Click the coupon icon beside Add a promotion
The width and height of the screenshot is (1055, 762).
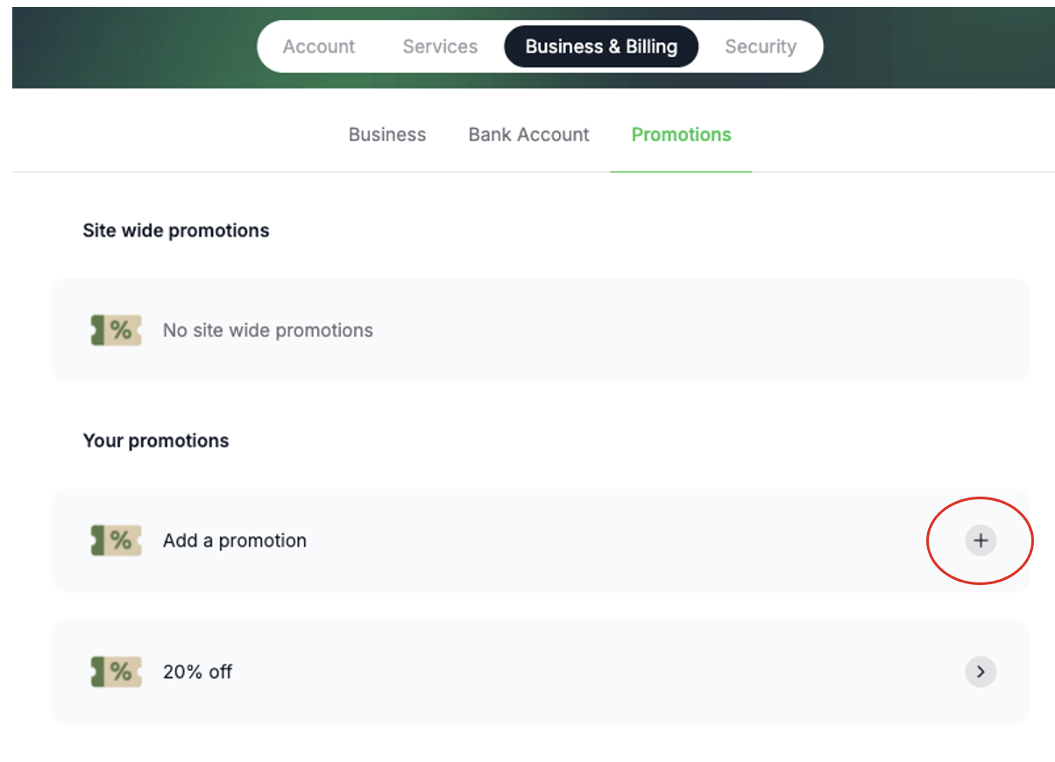pyautogui.click(x=116, y=540)
